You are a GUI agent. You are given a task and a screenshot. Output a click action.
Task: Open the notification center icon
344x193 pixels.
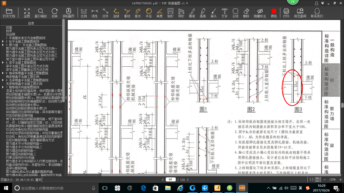(337, 188)
